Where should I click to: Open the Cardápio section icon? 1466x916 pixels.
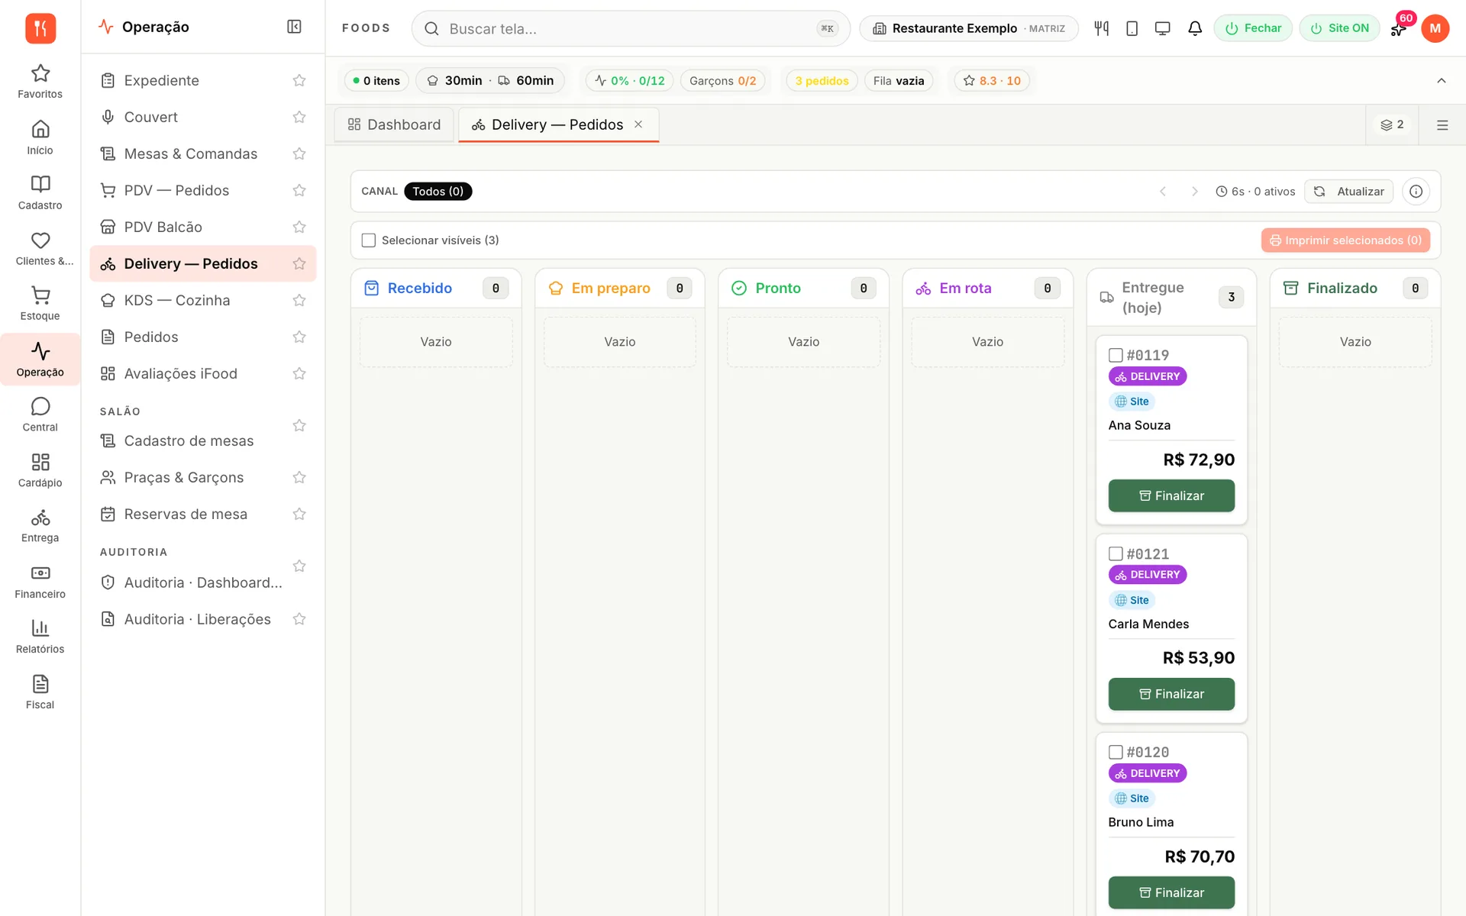point(40,470)
